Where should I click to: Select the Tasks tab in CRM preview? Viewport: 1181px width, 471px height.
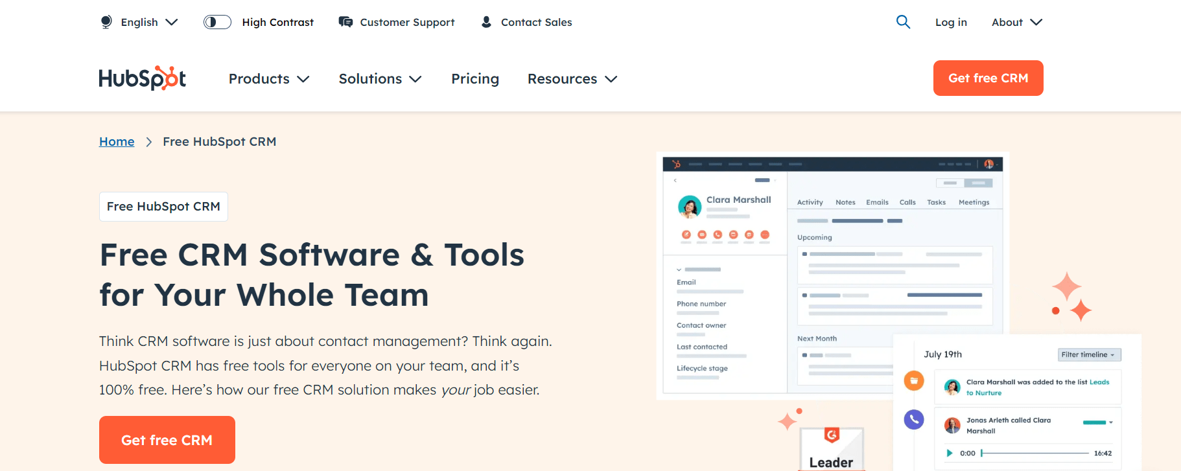pos(936,202)
